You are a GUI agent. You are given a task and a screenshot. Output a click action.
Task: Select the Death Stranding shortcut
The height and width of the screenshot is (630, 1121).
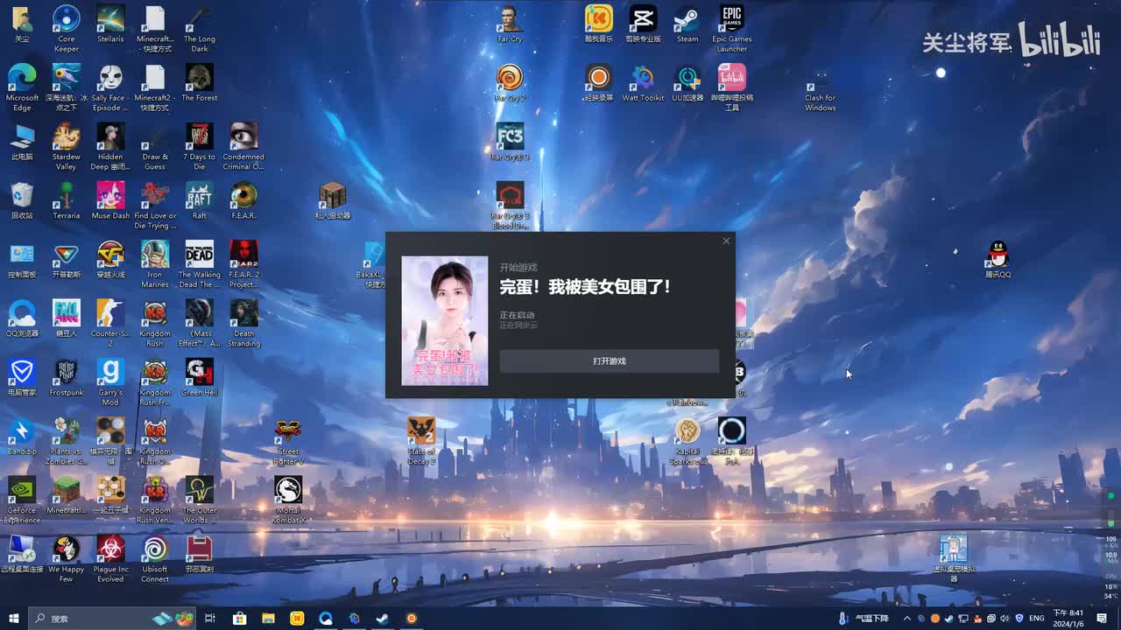click(243, 324)
